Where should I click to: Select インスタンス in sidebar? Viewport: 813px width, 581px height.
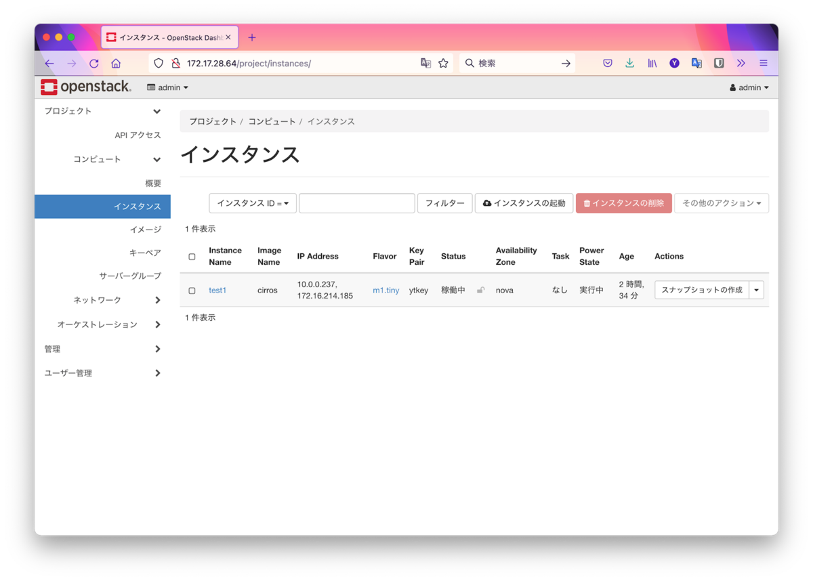click(102, 207)
